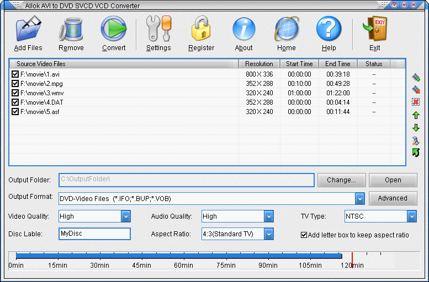Move selected file up with green arrow

click(x=416, y=115)
